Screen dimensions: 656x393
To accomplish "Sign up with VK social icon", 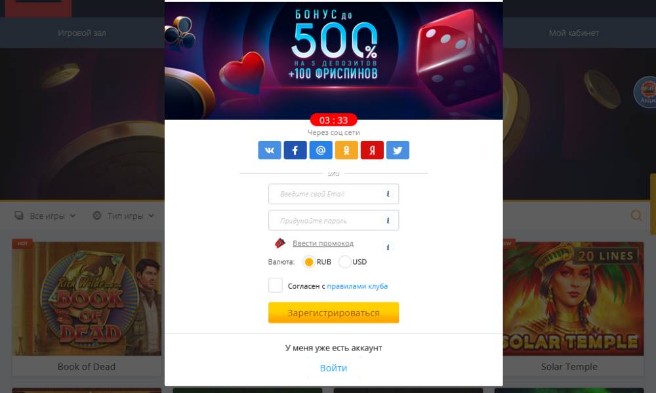I will [x=270, y=150].
